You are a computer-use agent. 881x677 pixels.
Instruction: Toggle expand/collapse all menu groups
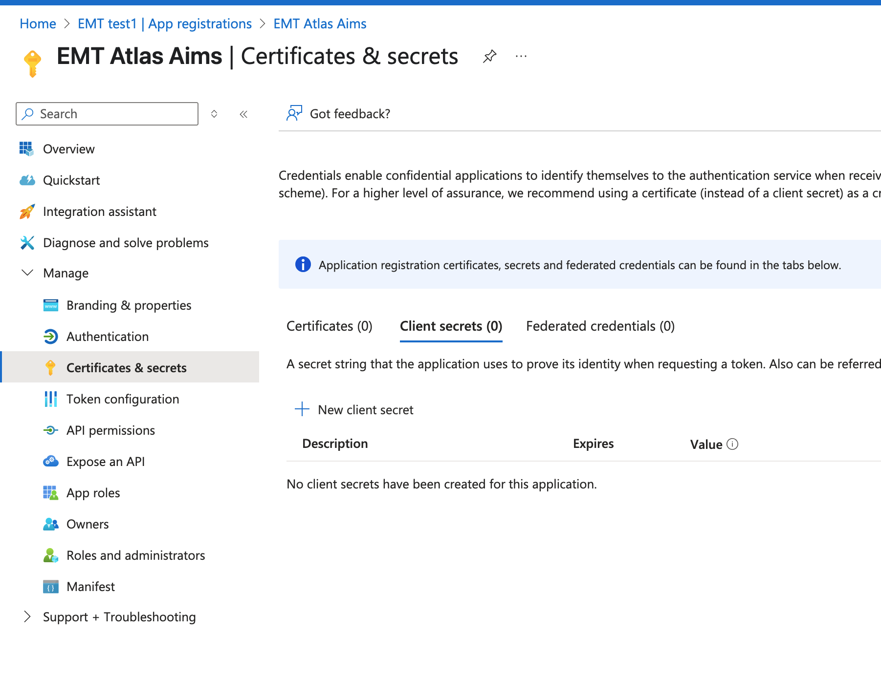[214, 114]
